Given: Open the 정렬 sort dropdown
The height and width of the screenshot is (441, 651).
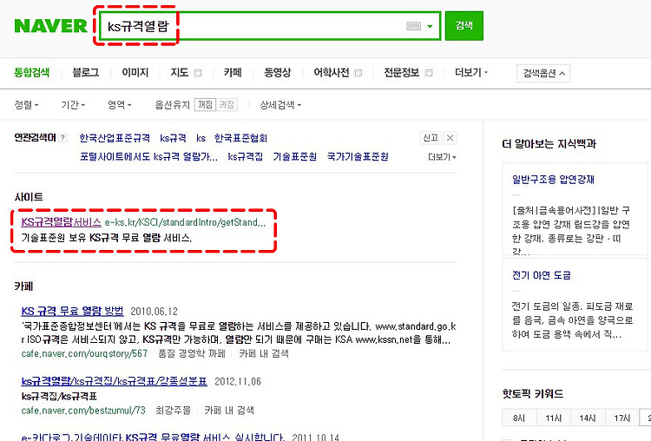Looking at the screenshot, I should click(x=27, y=105).
